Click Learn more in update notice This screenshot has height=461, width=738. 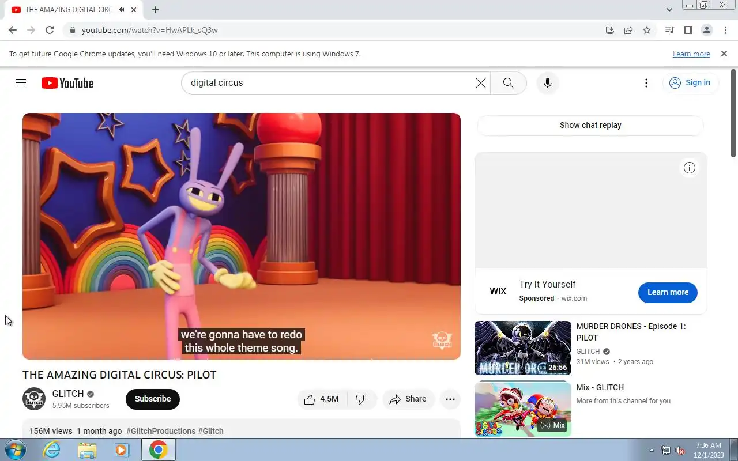(x=691, y=54)
